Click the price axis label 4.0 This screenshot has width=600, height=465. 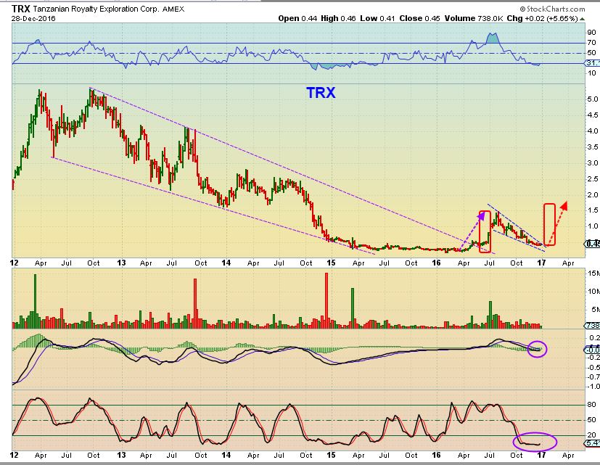click(x=592, y=131)
